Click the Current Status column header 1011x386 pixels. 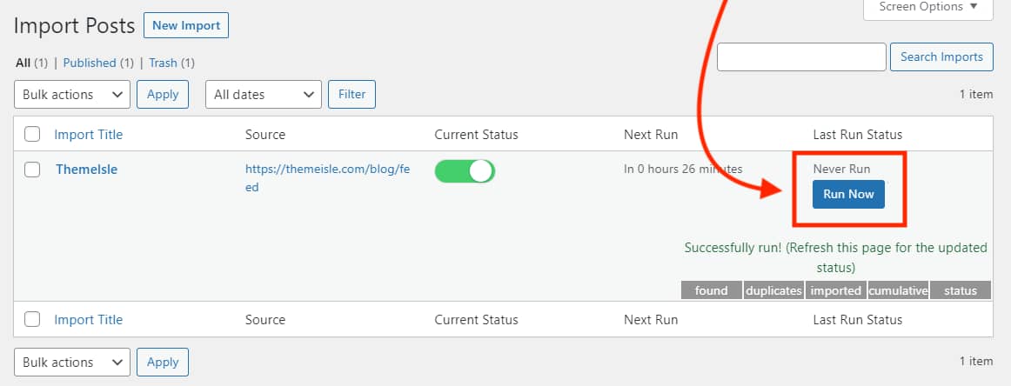(x=476, y=135)
